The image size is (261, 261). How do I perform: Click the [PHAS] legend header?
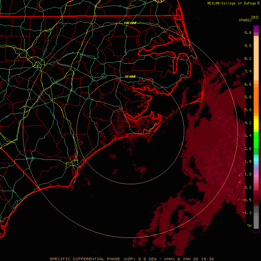(245, 20)
